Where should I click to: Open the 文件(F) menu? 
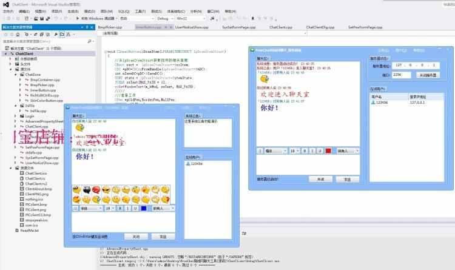[8, 12]
